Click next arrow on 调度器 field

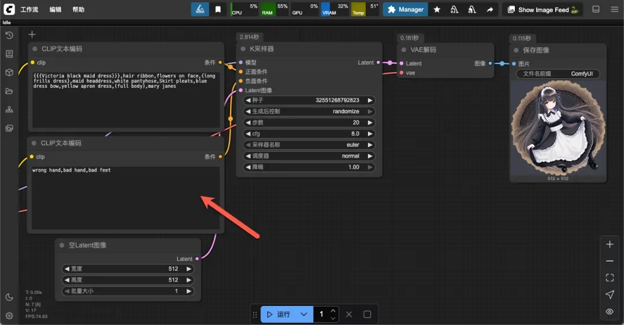coord(370,156)
